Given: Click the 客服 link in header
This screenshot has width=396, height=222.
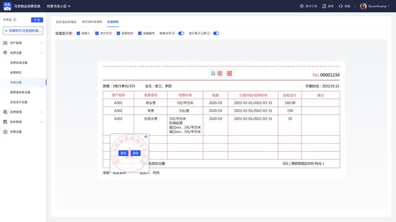Looking at the screenshot, I should pos(347,6).
